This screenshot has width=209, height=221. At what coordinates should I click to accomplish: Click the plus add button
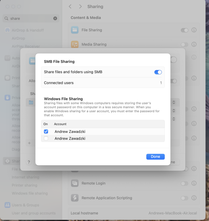pyautogui.click(x=30, y=143)
